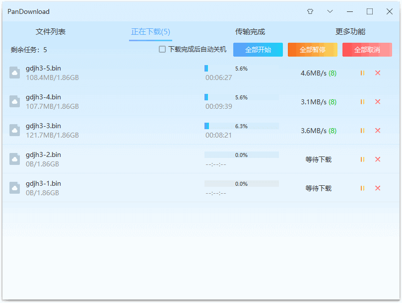Click the skin shirt icon in title bar

310,11
